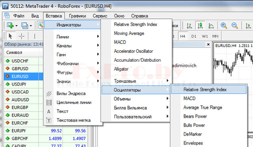The width and height of the screenshot is (253, 147).
Task: Expand the Линии submenu
Action: click(98, 37)
